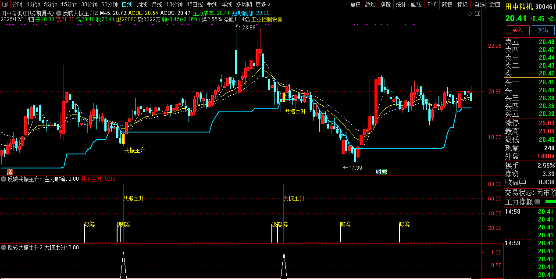Click the 交易状态 status text
This screenshot has height=279, width=556.
[530, 193]
